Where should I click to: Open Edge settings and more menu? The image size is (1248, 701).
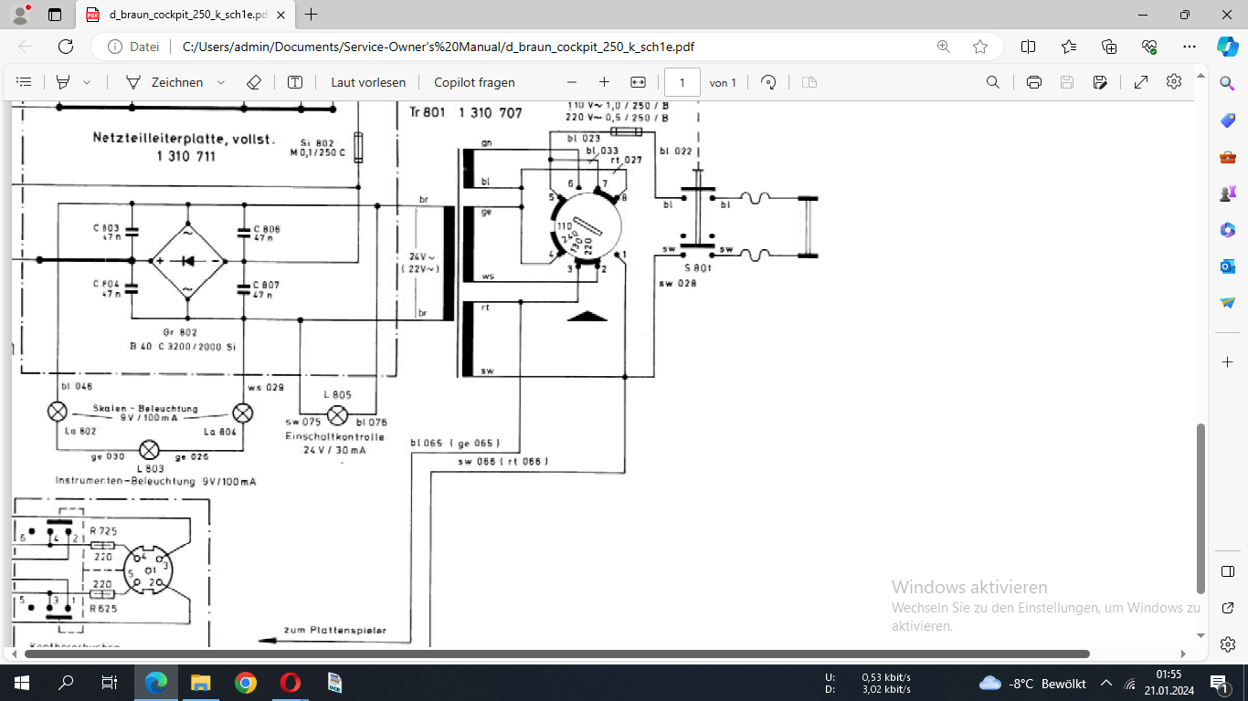click(x=1190, y=47)
